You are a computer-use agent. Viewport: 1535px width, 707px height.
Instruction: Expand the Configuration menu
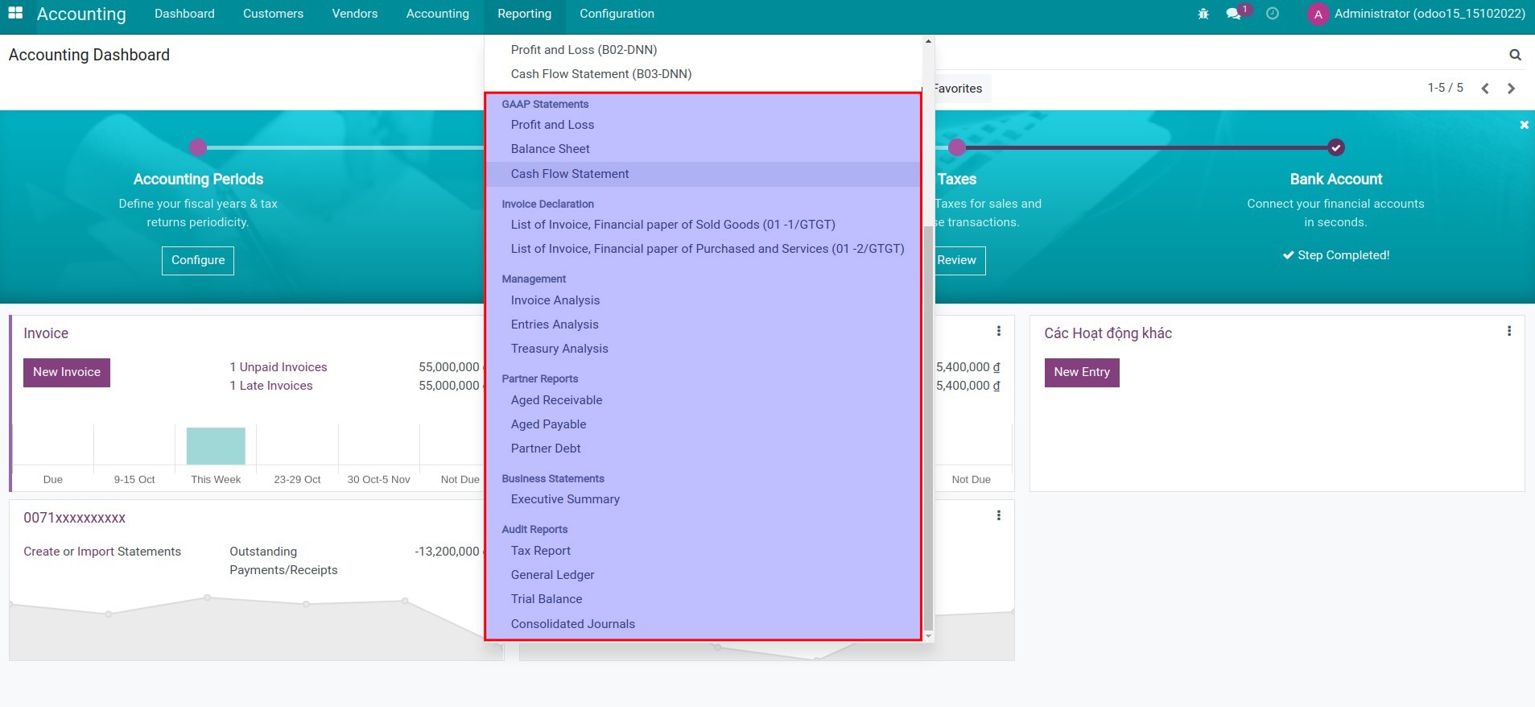coord(617,14)
